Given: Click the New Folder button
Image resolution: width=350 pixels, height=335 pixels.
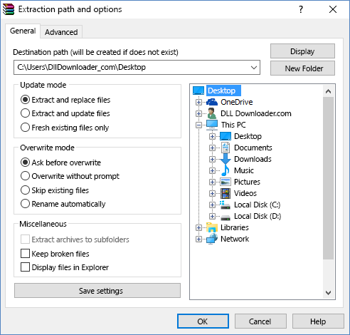Looking at the screenshot, I should [x=302, y=68].
